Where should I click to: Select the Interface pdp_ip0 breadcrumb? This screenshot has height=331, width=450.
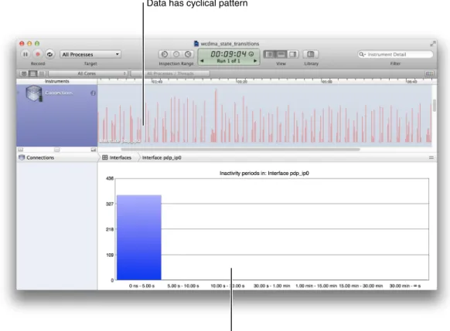pyautogui.click(x=162, y=157)
